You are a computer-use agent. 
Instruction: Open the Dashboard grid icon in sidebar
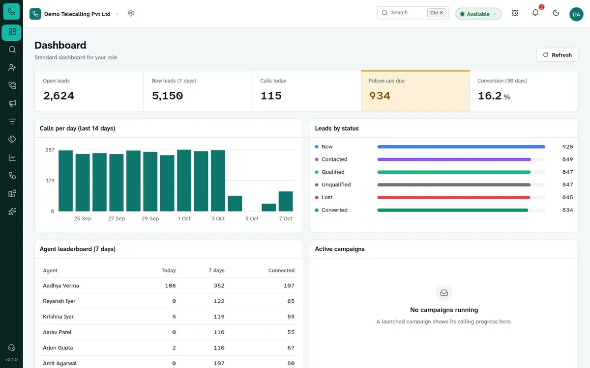(x=12, y=32)
